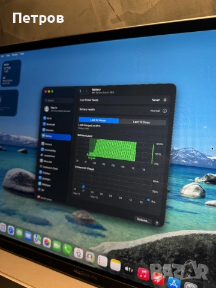Image resolution: width=216 pixels, height=288 pixels.
Task: Open Safari from the Dock
Action: (x=11, y=230)
